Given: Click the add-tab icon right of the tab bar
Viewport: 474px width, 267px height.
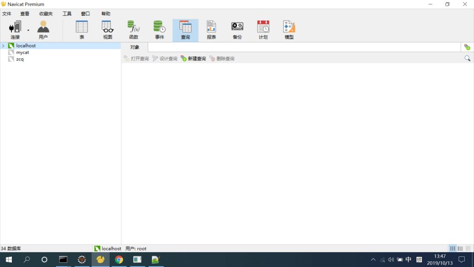Looking at the screenshot, I should click(467, 47).
